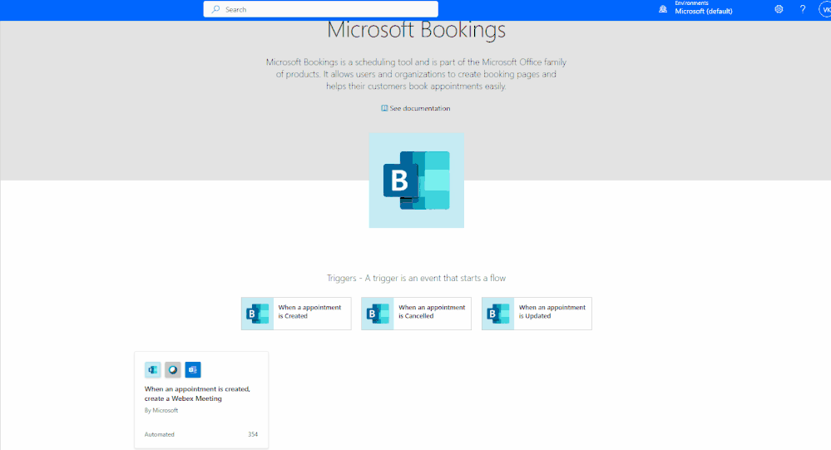Open the Environments globe icon
The height and width of the screenshot is (450, 831).
pyautogui.click(x=662, y=9)
